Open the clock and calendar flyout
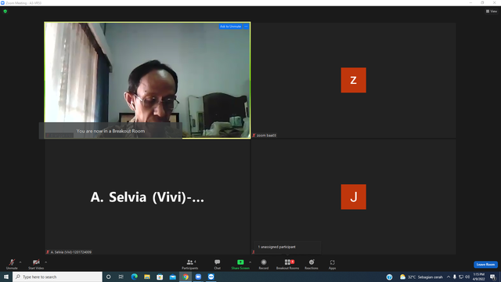 click(x=478, y=277)
